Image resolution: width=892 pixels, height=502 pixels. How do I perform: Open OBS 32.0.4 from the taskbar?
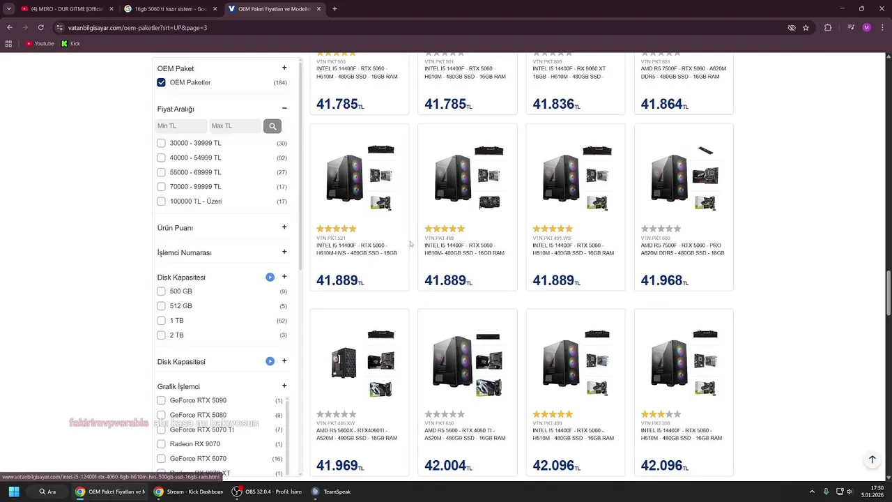pyautogui.click(x=268, y=492)
